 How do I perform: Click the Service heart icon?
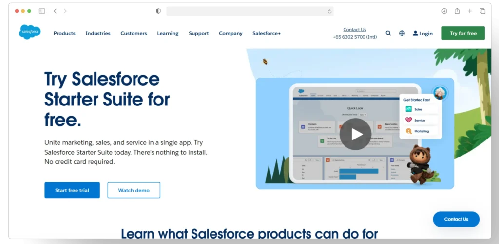[409, 120]
